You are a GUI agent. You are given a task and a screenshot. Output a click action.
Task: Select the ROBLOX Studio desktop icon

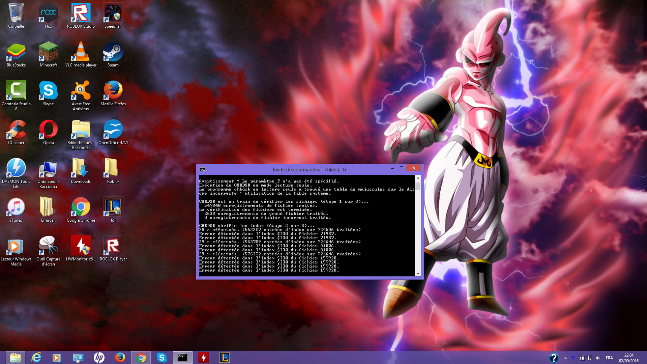(x=81, y=16)
